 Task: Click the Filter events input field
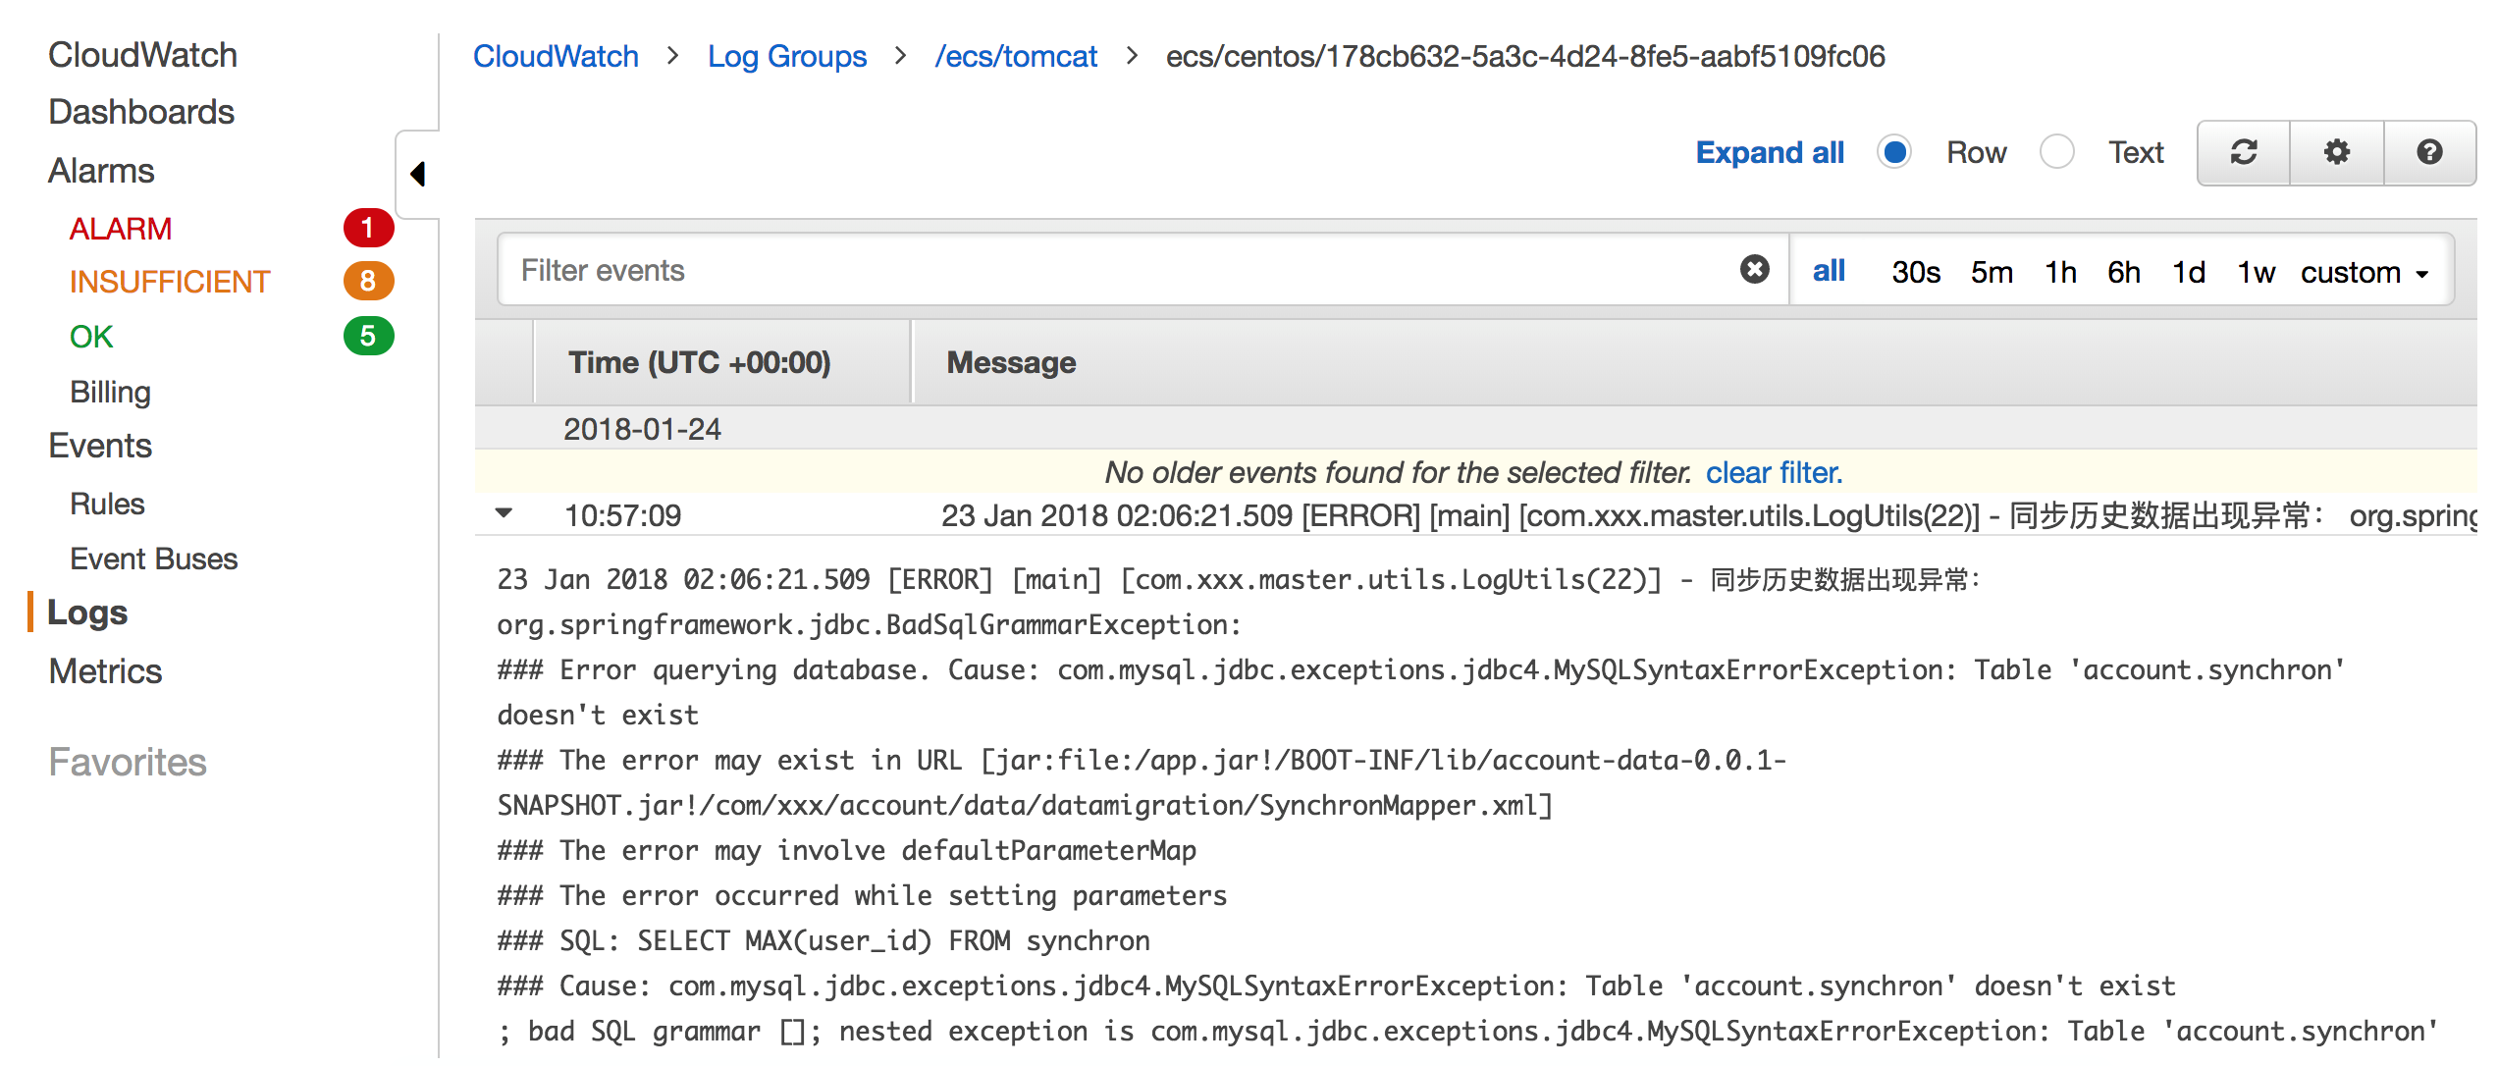(x=1119, y=270)
